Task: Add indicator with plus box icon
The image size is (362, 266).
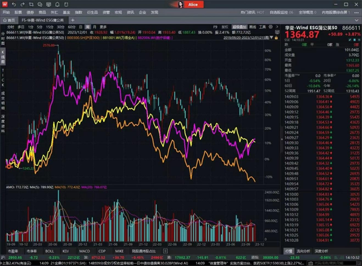Action: pyautogui.click(x=165, y=251)
